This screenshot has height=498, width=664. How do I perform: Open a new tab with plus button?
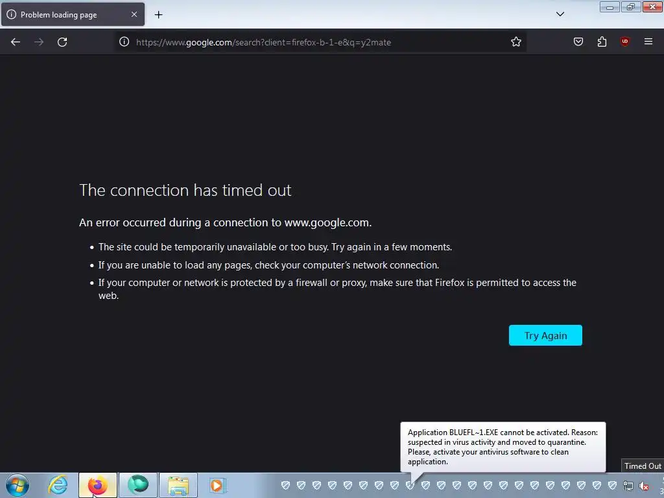(x=158, y=15)
